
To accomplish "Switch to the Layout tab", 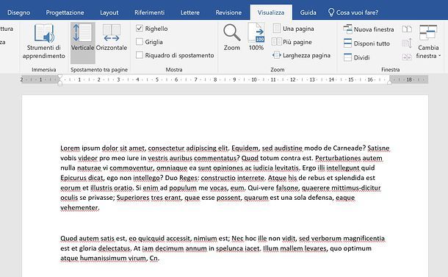I will tap(109, 12).
